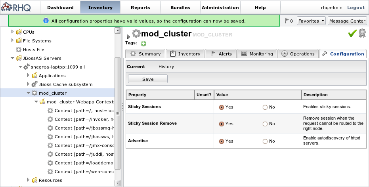Click gear icon of Context path=/ row
Screen dimensions: 369x187
(x=50, y=111)
